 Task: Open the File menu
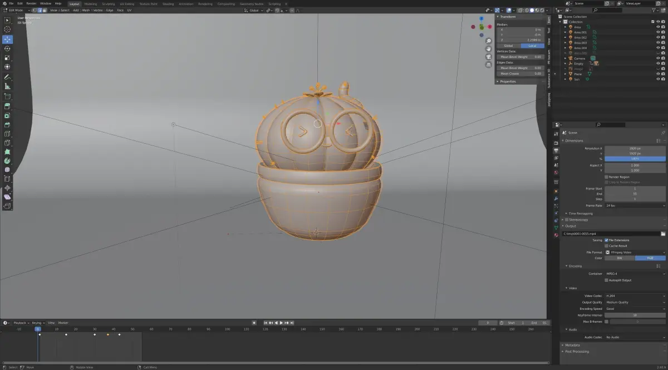point(11,3)
